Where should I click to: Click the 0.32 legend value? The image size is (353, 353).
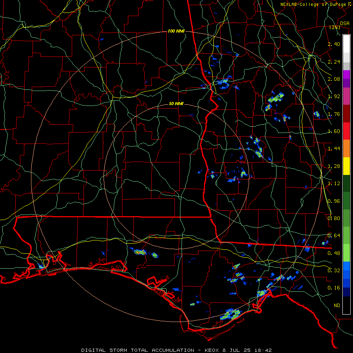pos(334,271)
